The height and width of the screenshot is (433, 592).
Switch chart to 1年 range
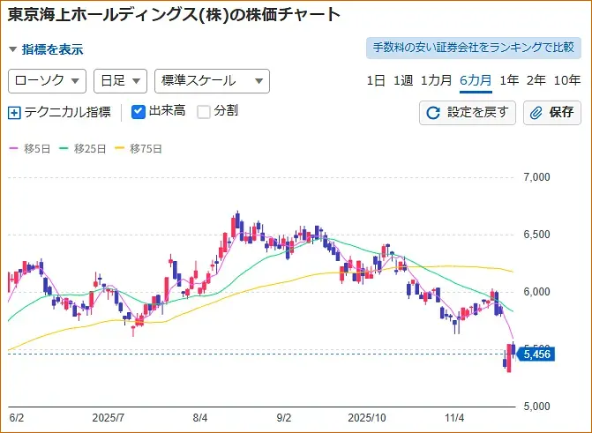point(509,80)
